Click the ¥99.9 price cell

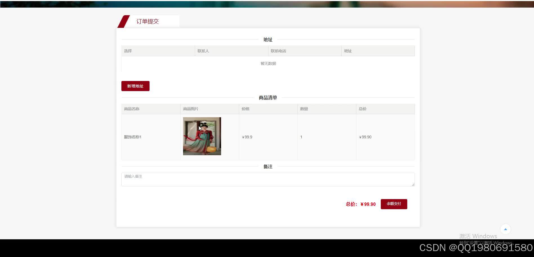tap(268, 137)
